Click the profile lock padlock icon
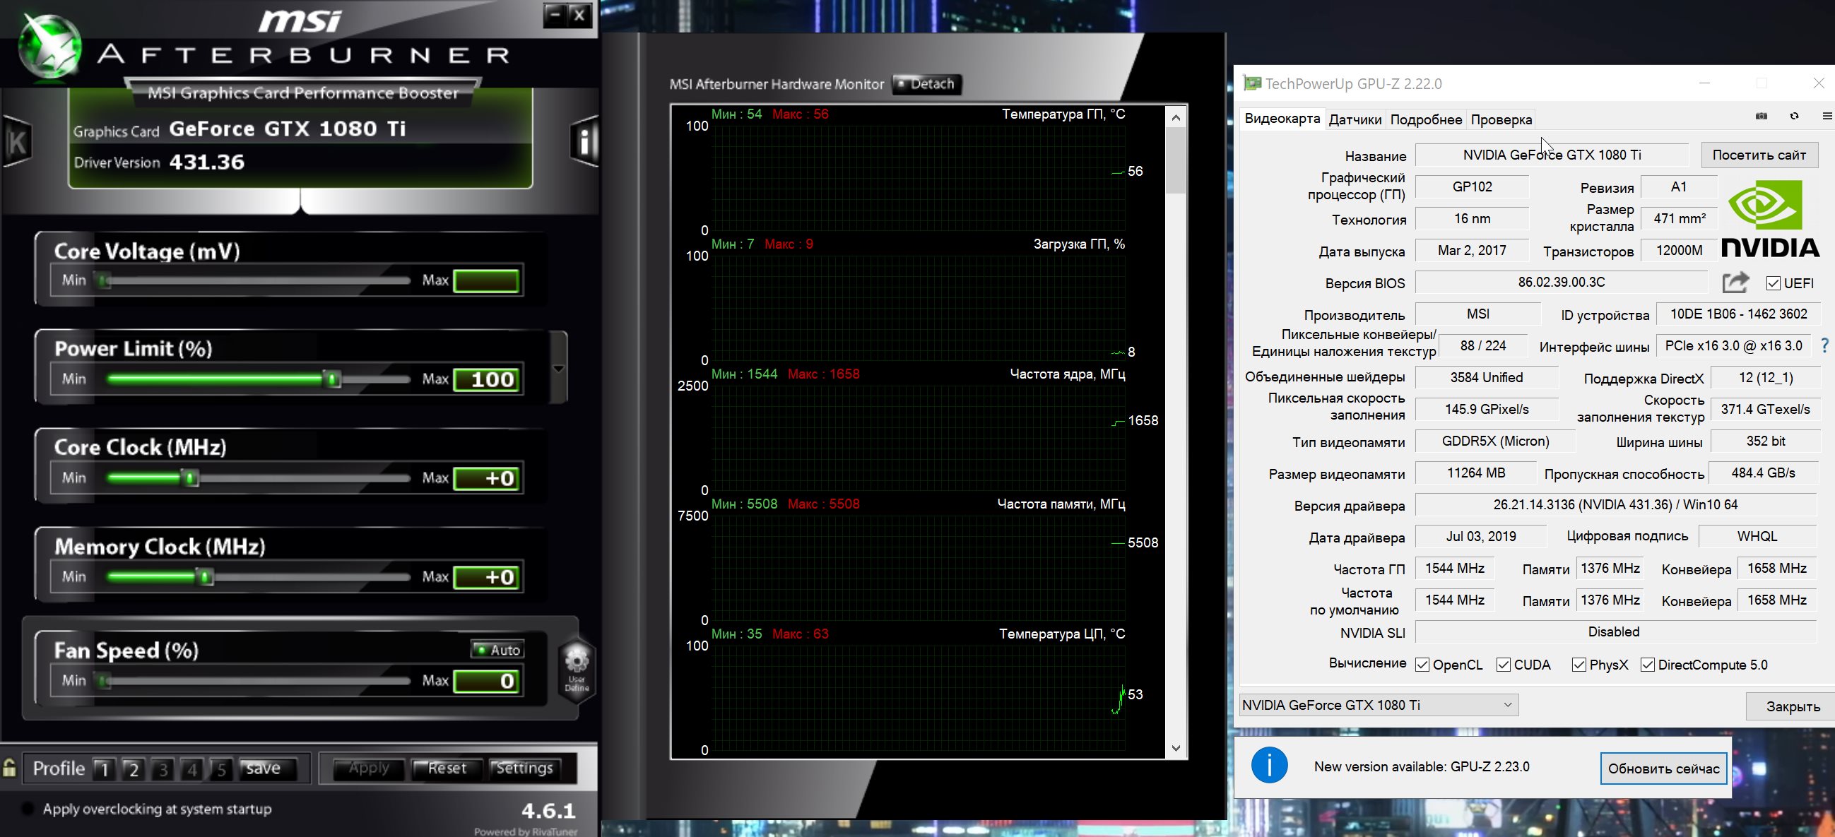The image size is (1835, 837). tap(10, 768)
